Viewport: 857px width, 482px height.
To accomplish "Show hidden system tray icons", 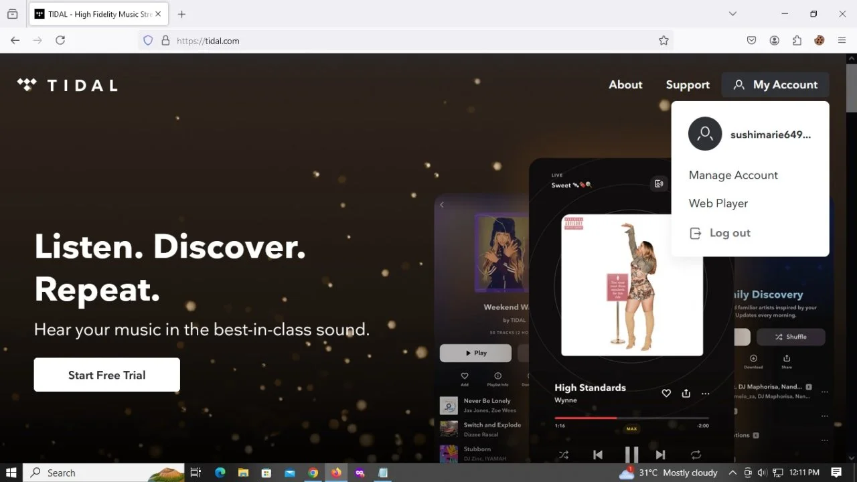I will point(732,472).
